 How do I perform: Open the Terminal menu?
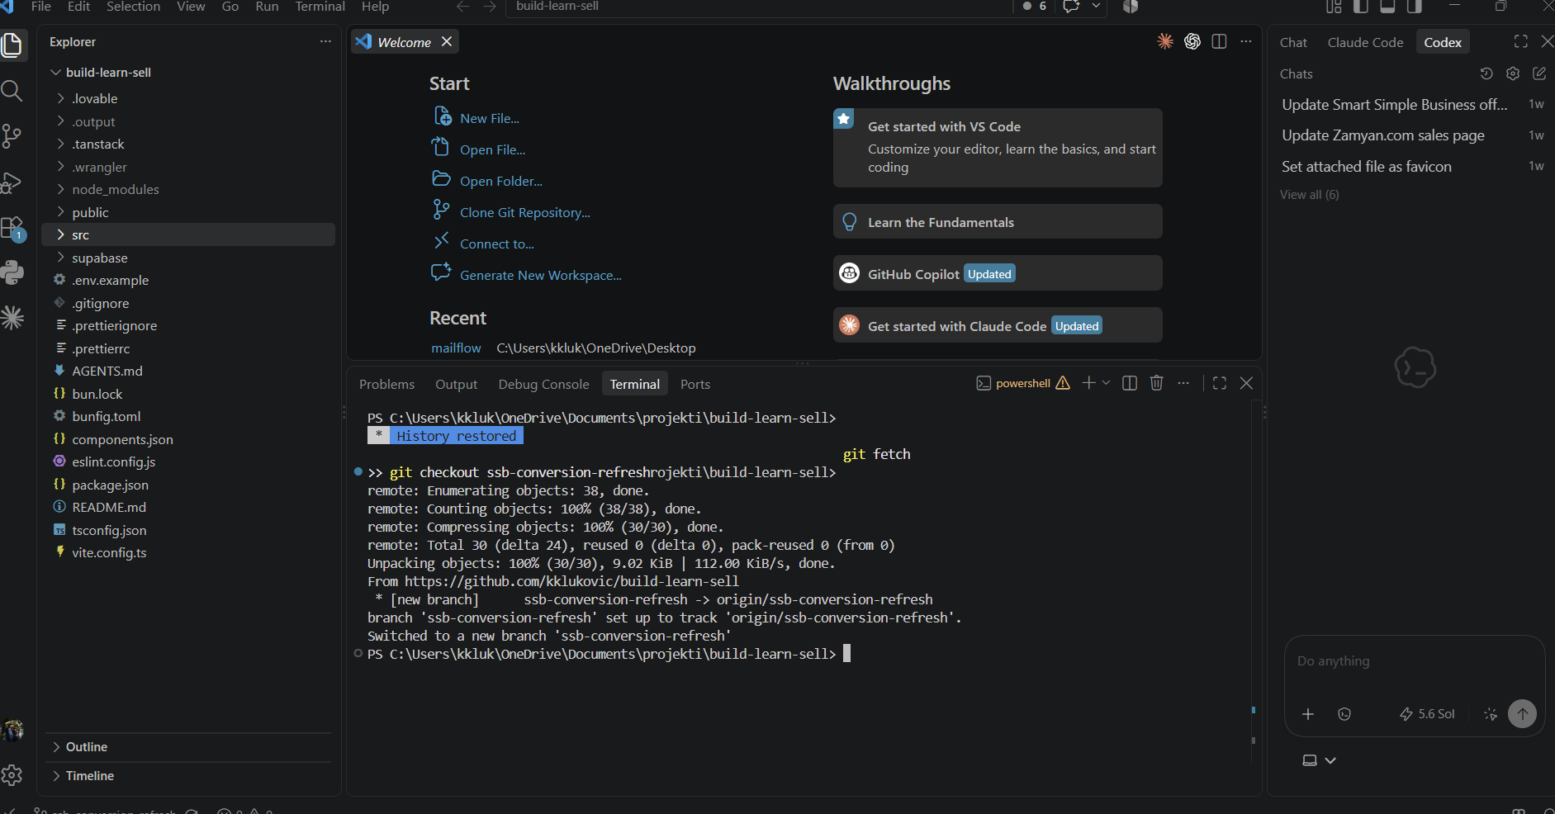pyautogui.click(x=320, y=7)
